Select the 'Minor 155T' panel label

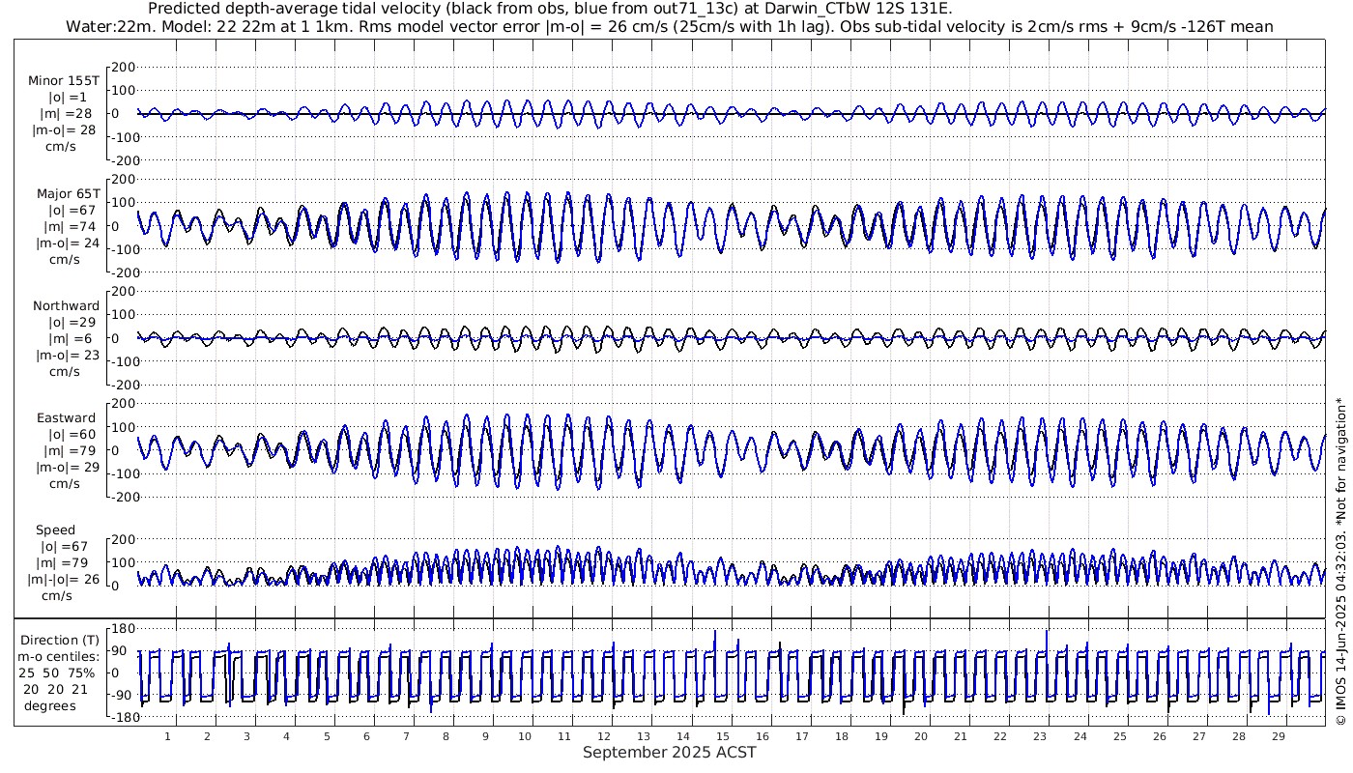click(64, 81)
